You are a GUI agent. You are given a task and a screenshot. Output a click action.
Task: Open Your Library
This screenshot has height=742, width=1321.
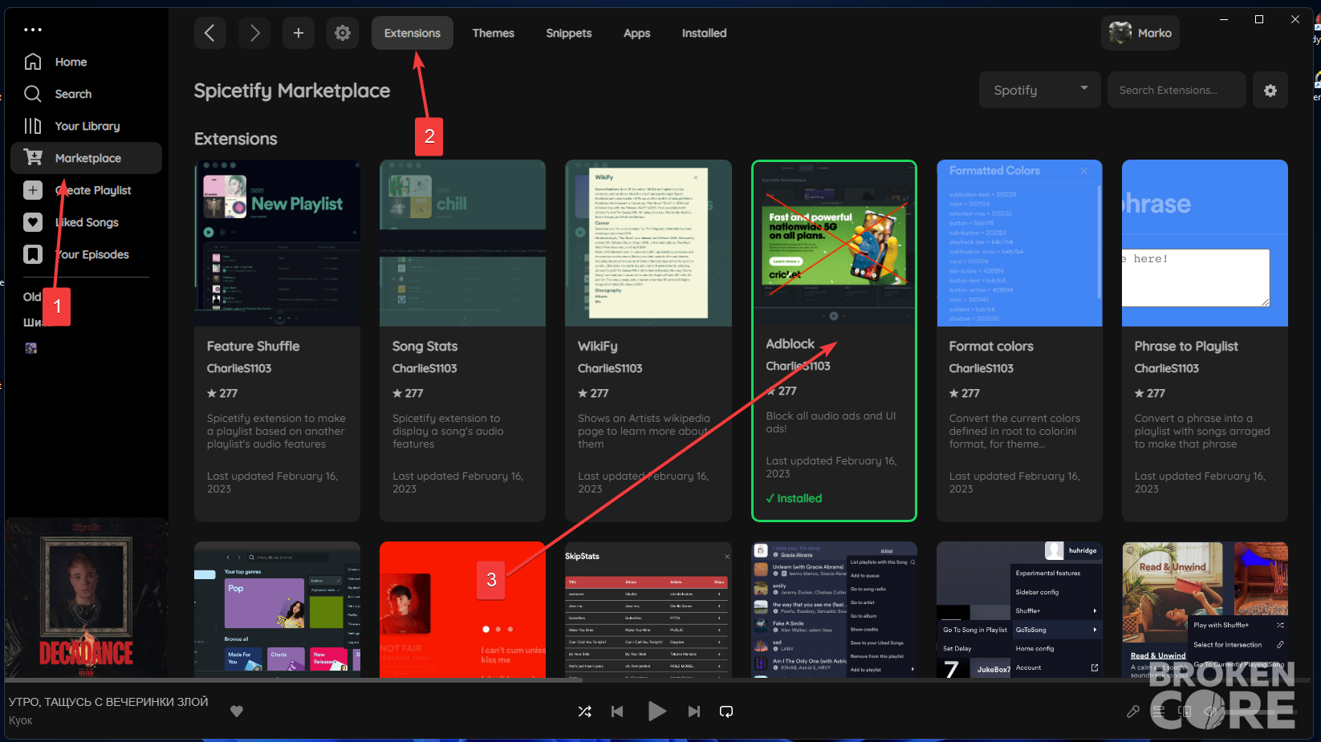(87, 126)
